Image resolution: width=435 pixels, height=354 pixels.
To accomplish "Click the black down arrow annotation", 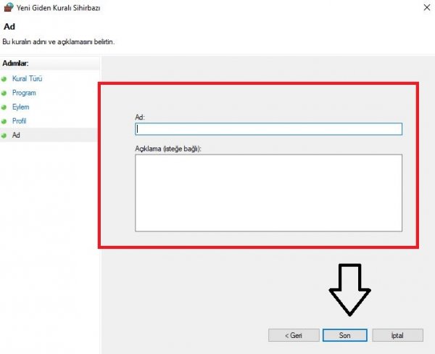I will (349, 290).
